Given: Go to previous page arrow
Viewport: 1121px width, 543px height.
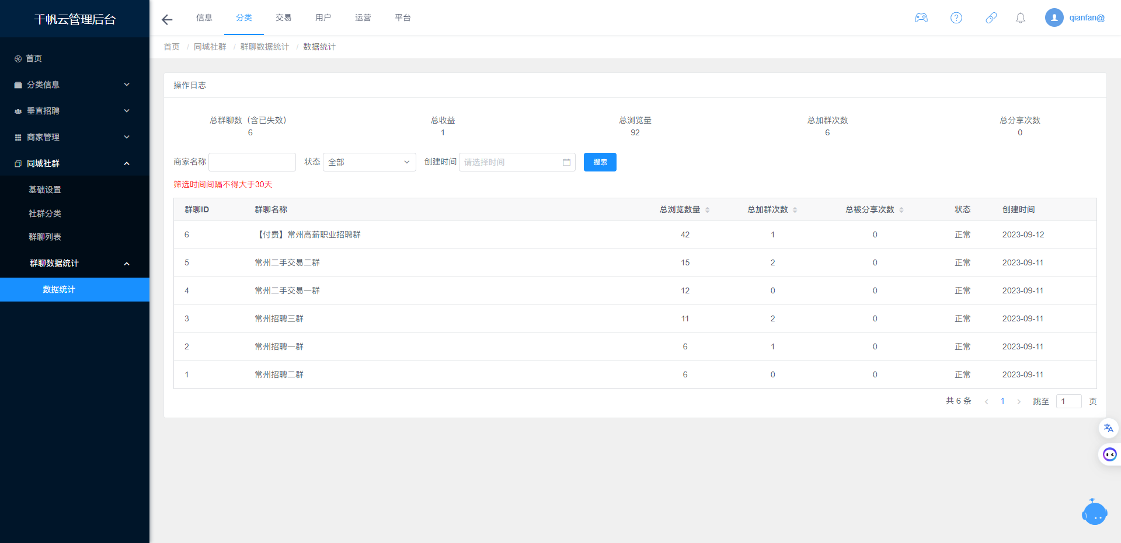Looking at the screenshot, I should [x=987, y=401].
